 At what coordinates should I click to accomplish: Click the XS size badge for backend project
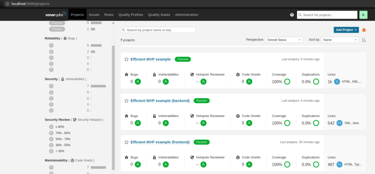point(339,123)
